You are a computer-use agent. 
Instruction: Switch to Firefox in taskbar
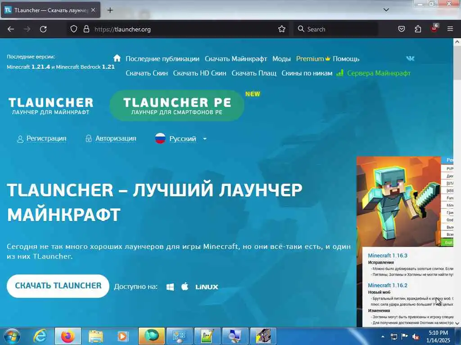click(68, 336)
